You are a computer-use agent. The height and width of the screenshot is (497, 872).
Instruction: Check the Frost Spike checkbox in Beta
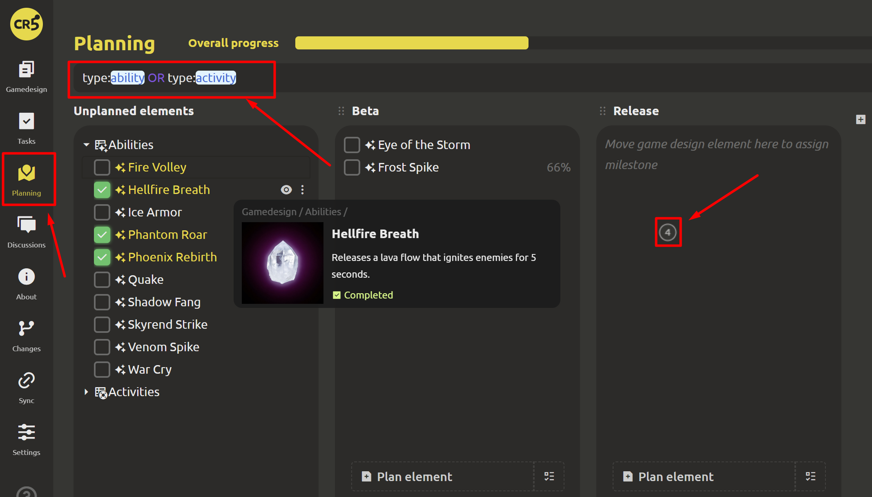click(352, 167)
